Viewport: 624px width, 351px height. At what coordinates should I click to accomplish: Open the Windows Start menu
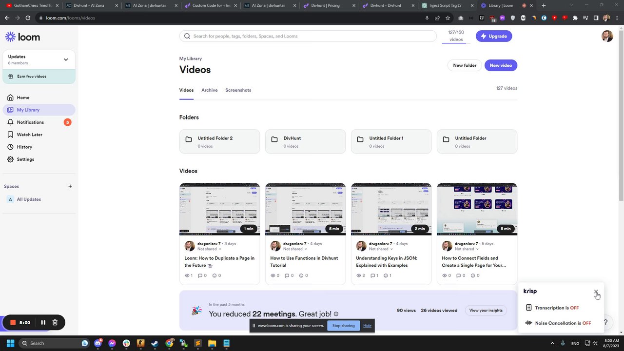pos(10,343)
